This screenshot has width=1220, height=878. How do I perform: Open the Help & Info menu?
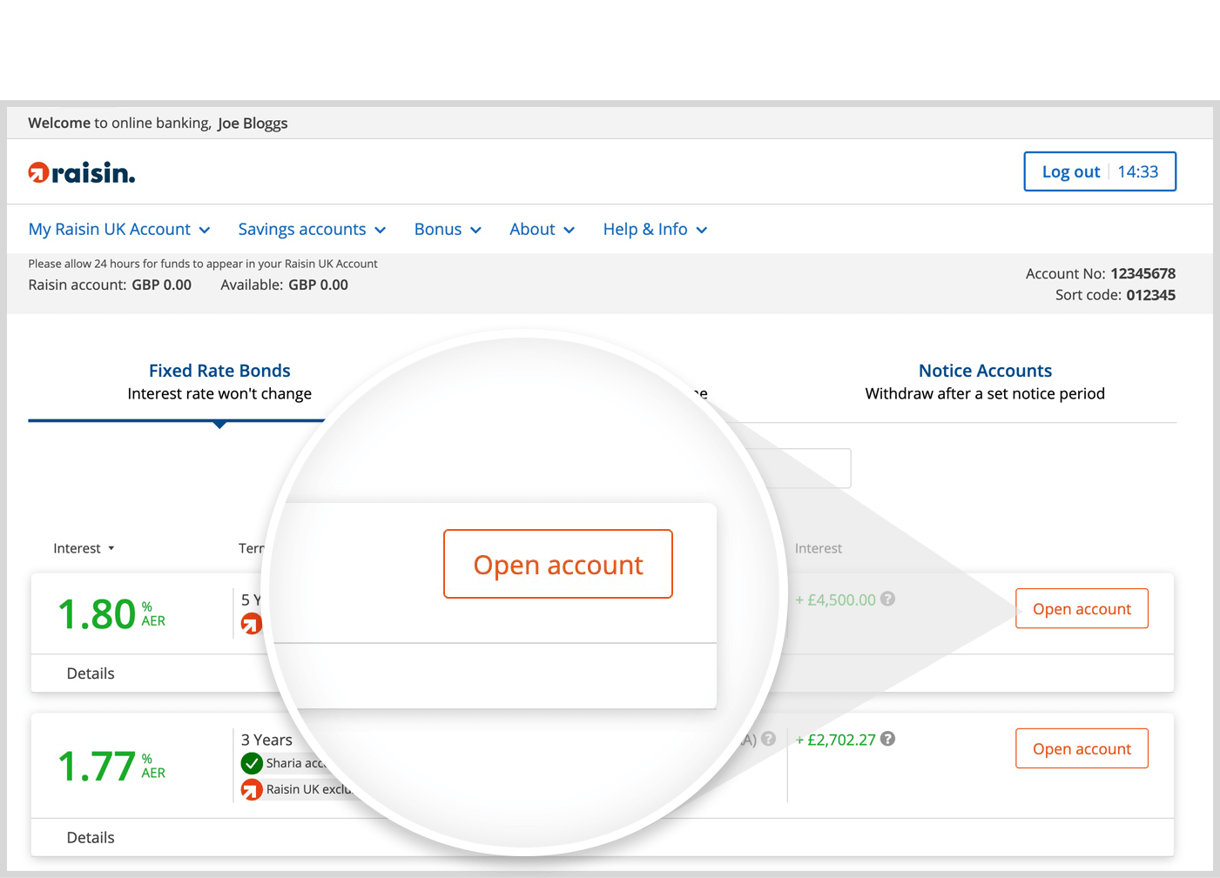[x=655, y=229]
